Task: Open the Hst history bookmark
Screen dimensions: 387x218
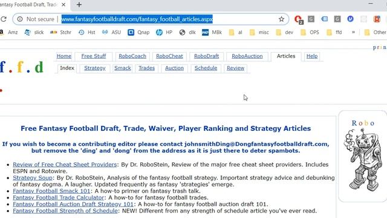Action: (x=87, y=32)
